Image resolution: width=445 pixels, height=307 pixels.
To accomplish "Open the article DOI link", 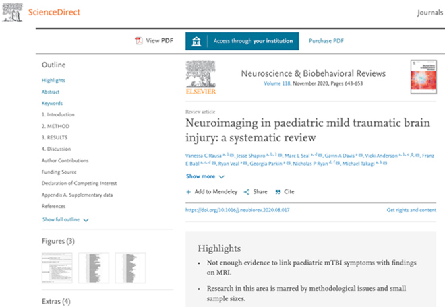I will click(237, 210).
